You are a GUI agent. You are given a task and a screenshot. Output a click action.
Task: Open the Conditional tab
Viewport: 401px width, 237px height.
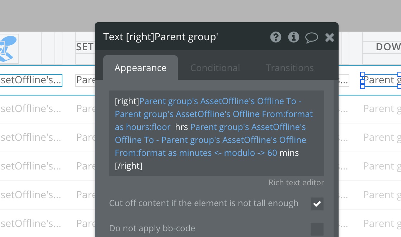click(x=215, y=68)
